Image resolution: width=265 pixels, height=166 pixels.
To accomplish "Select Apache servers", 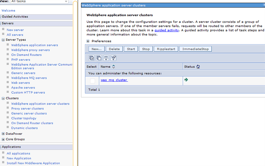I will point(23,88).
